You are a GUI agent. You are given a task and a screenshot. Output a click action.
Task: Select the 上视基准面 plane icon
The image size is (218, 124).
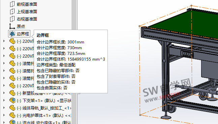point(12,11)
